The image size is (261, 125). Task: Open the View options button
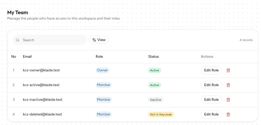click(x=99, y=40)
